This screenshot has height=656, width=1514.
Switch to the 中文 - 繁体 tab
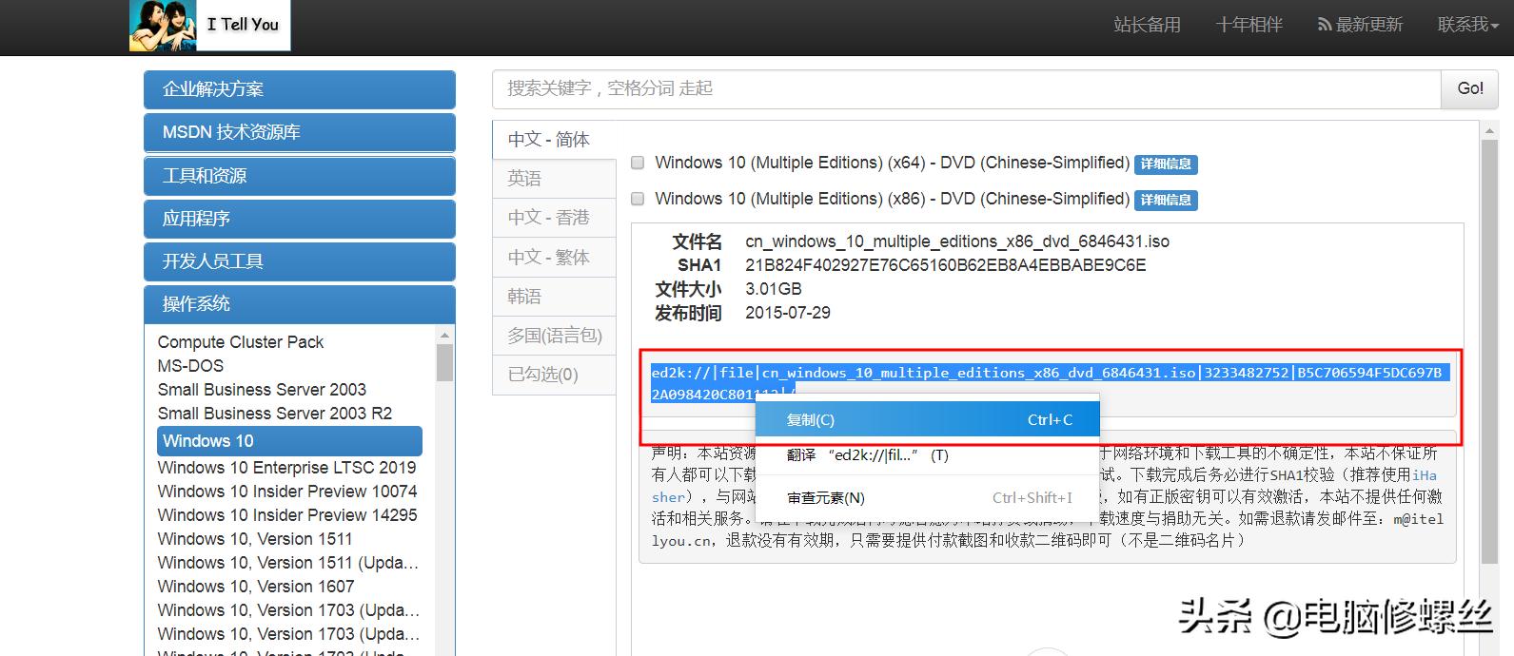pyautogui.click(x=555, y=258)
